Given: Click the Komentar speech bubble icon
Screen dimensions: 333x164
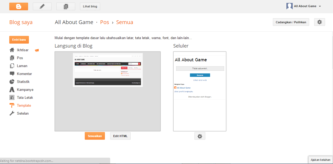Looking at the screenshot, I should click(x=12, y=74).
